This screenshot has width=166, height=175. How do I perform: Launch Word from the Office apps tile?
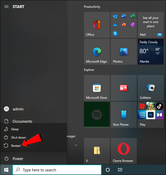pyautogui.click(x=124, y=16)
